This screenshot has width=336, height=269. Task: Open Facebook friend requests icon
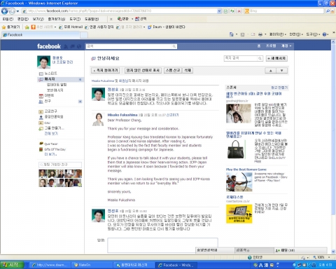click(66, 46)
